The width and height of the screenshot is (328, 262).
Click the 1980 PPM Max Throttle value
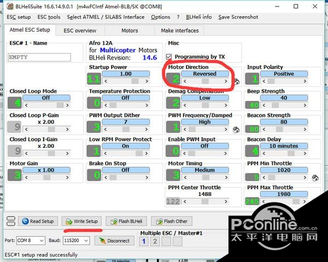(284, 194)
